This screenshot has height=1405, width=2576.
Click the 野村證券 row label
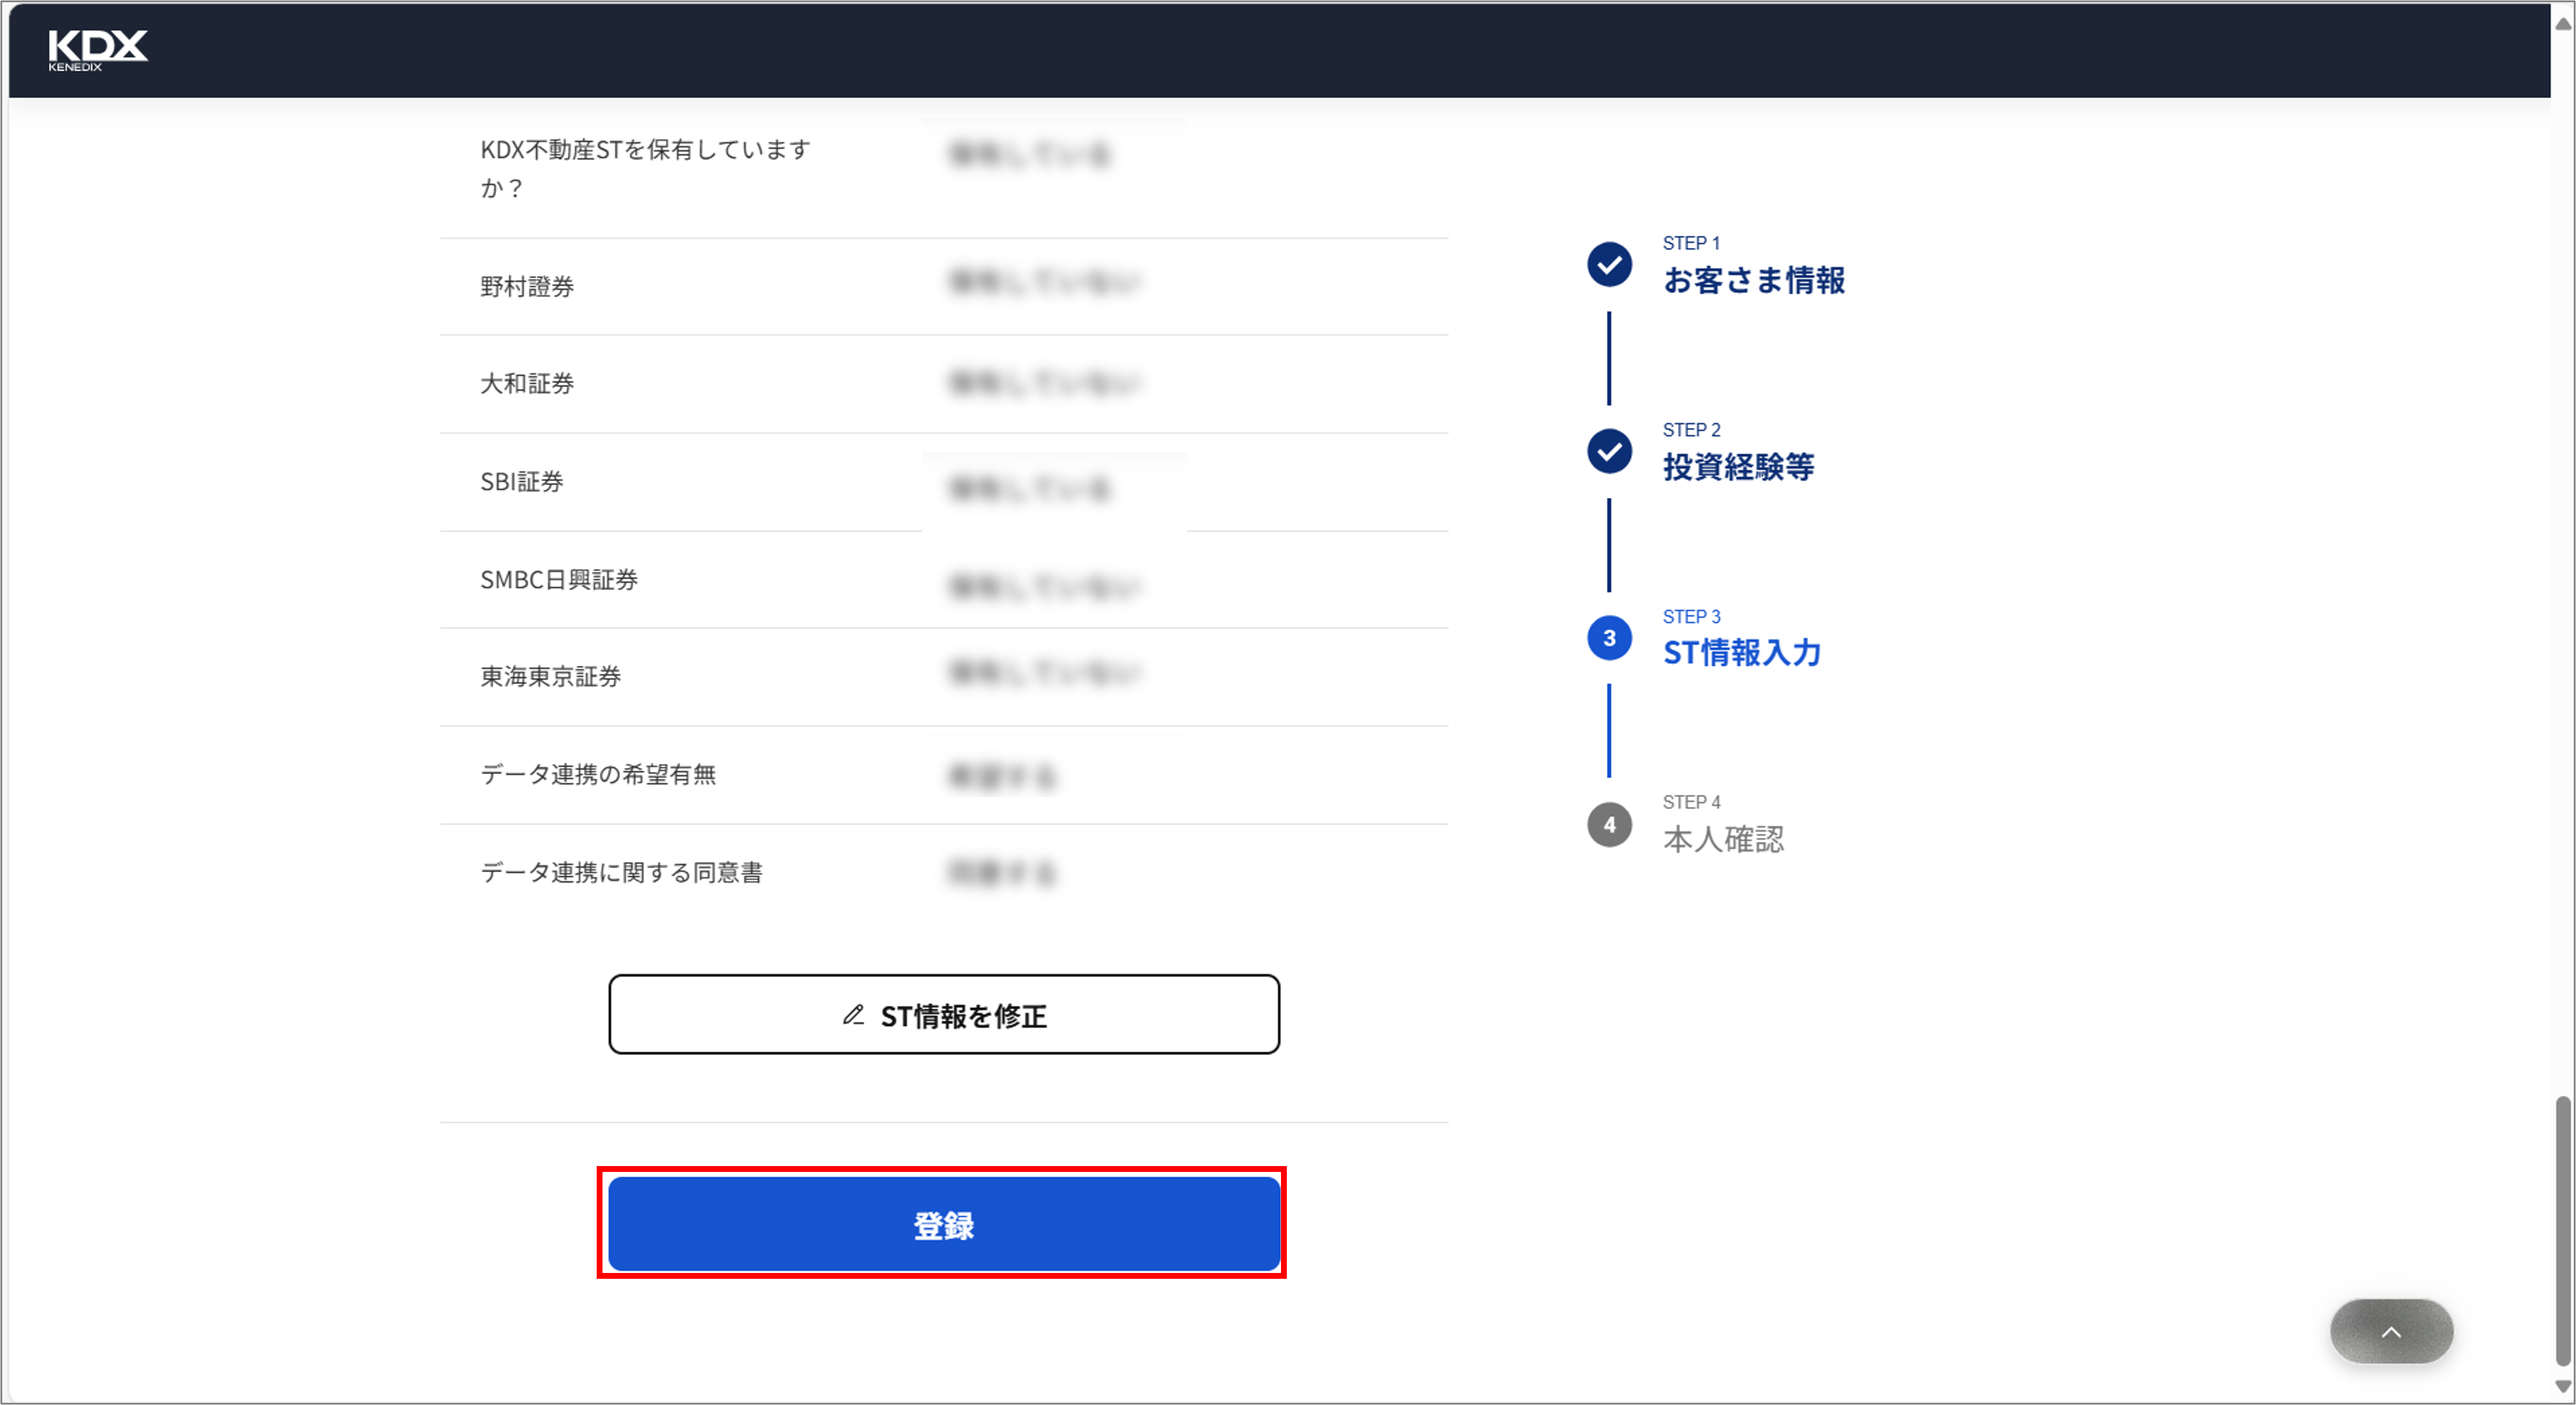tap(527, 287)
